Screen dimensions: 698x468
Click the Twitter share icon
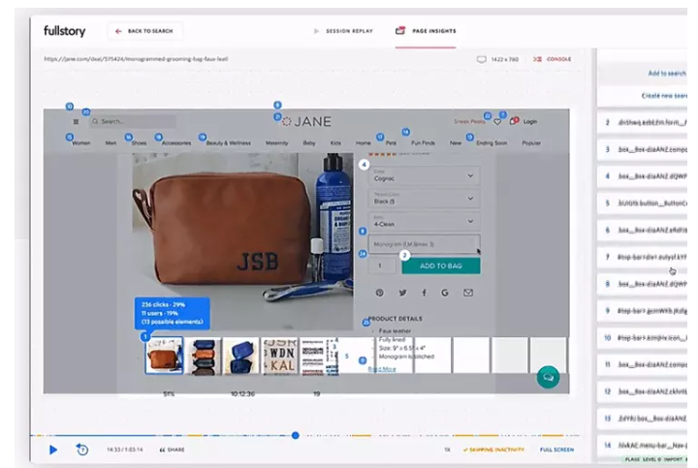coord(401,293)
